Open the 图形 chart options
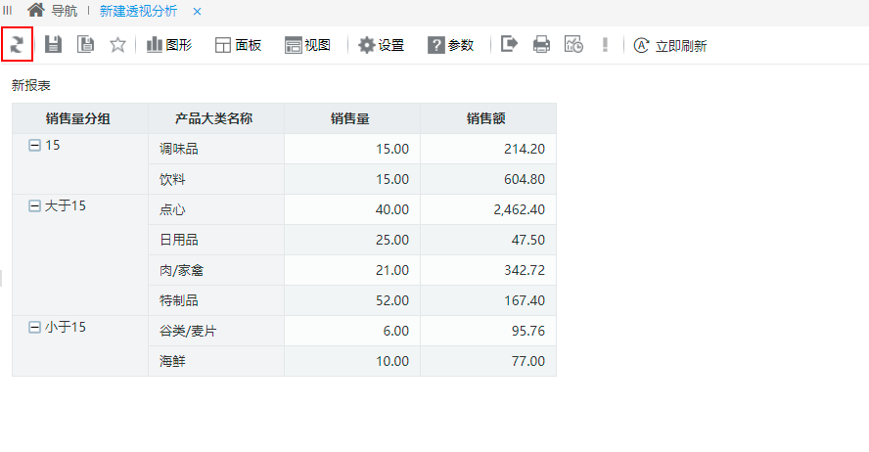The height and width of the screenshot is (452, 869). tap(169, 45)
